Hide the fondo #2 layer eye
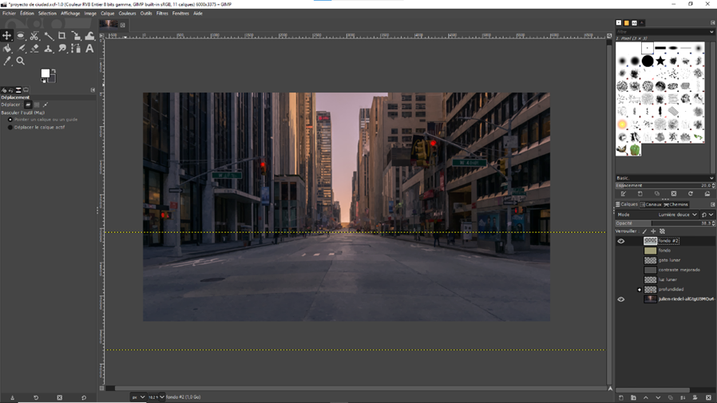This screenshot has width=717, height=403. (621, 241)
